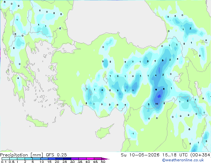Click the legend scale label '25'
The width and height of the screenshot is (211, 163).
coord(65,162)
